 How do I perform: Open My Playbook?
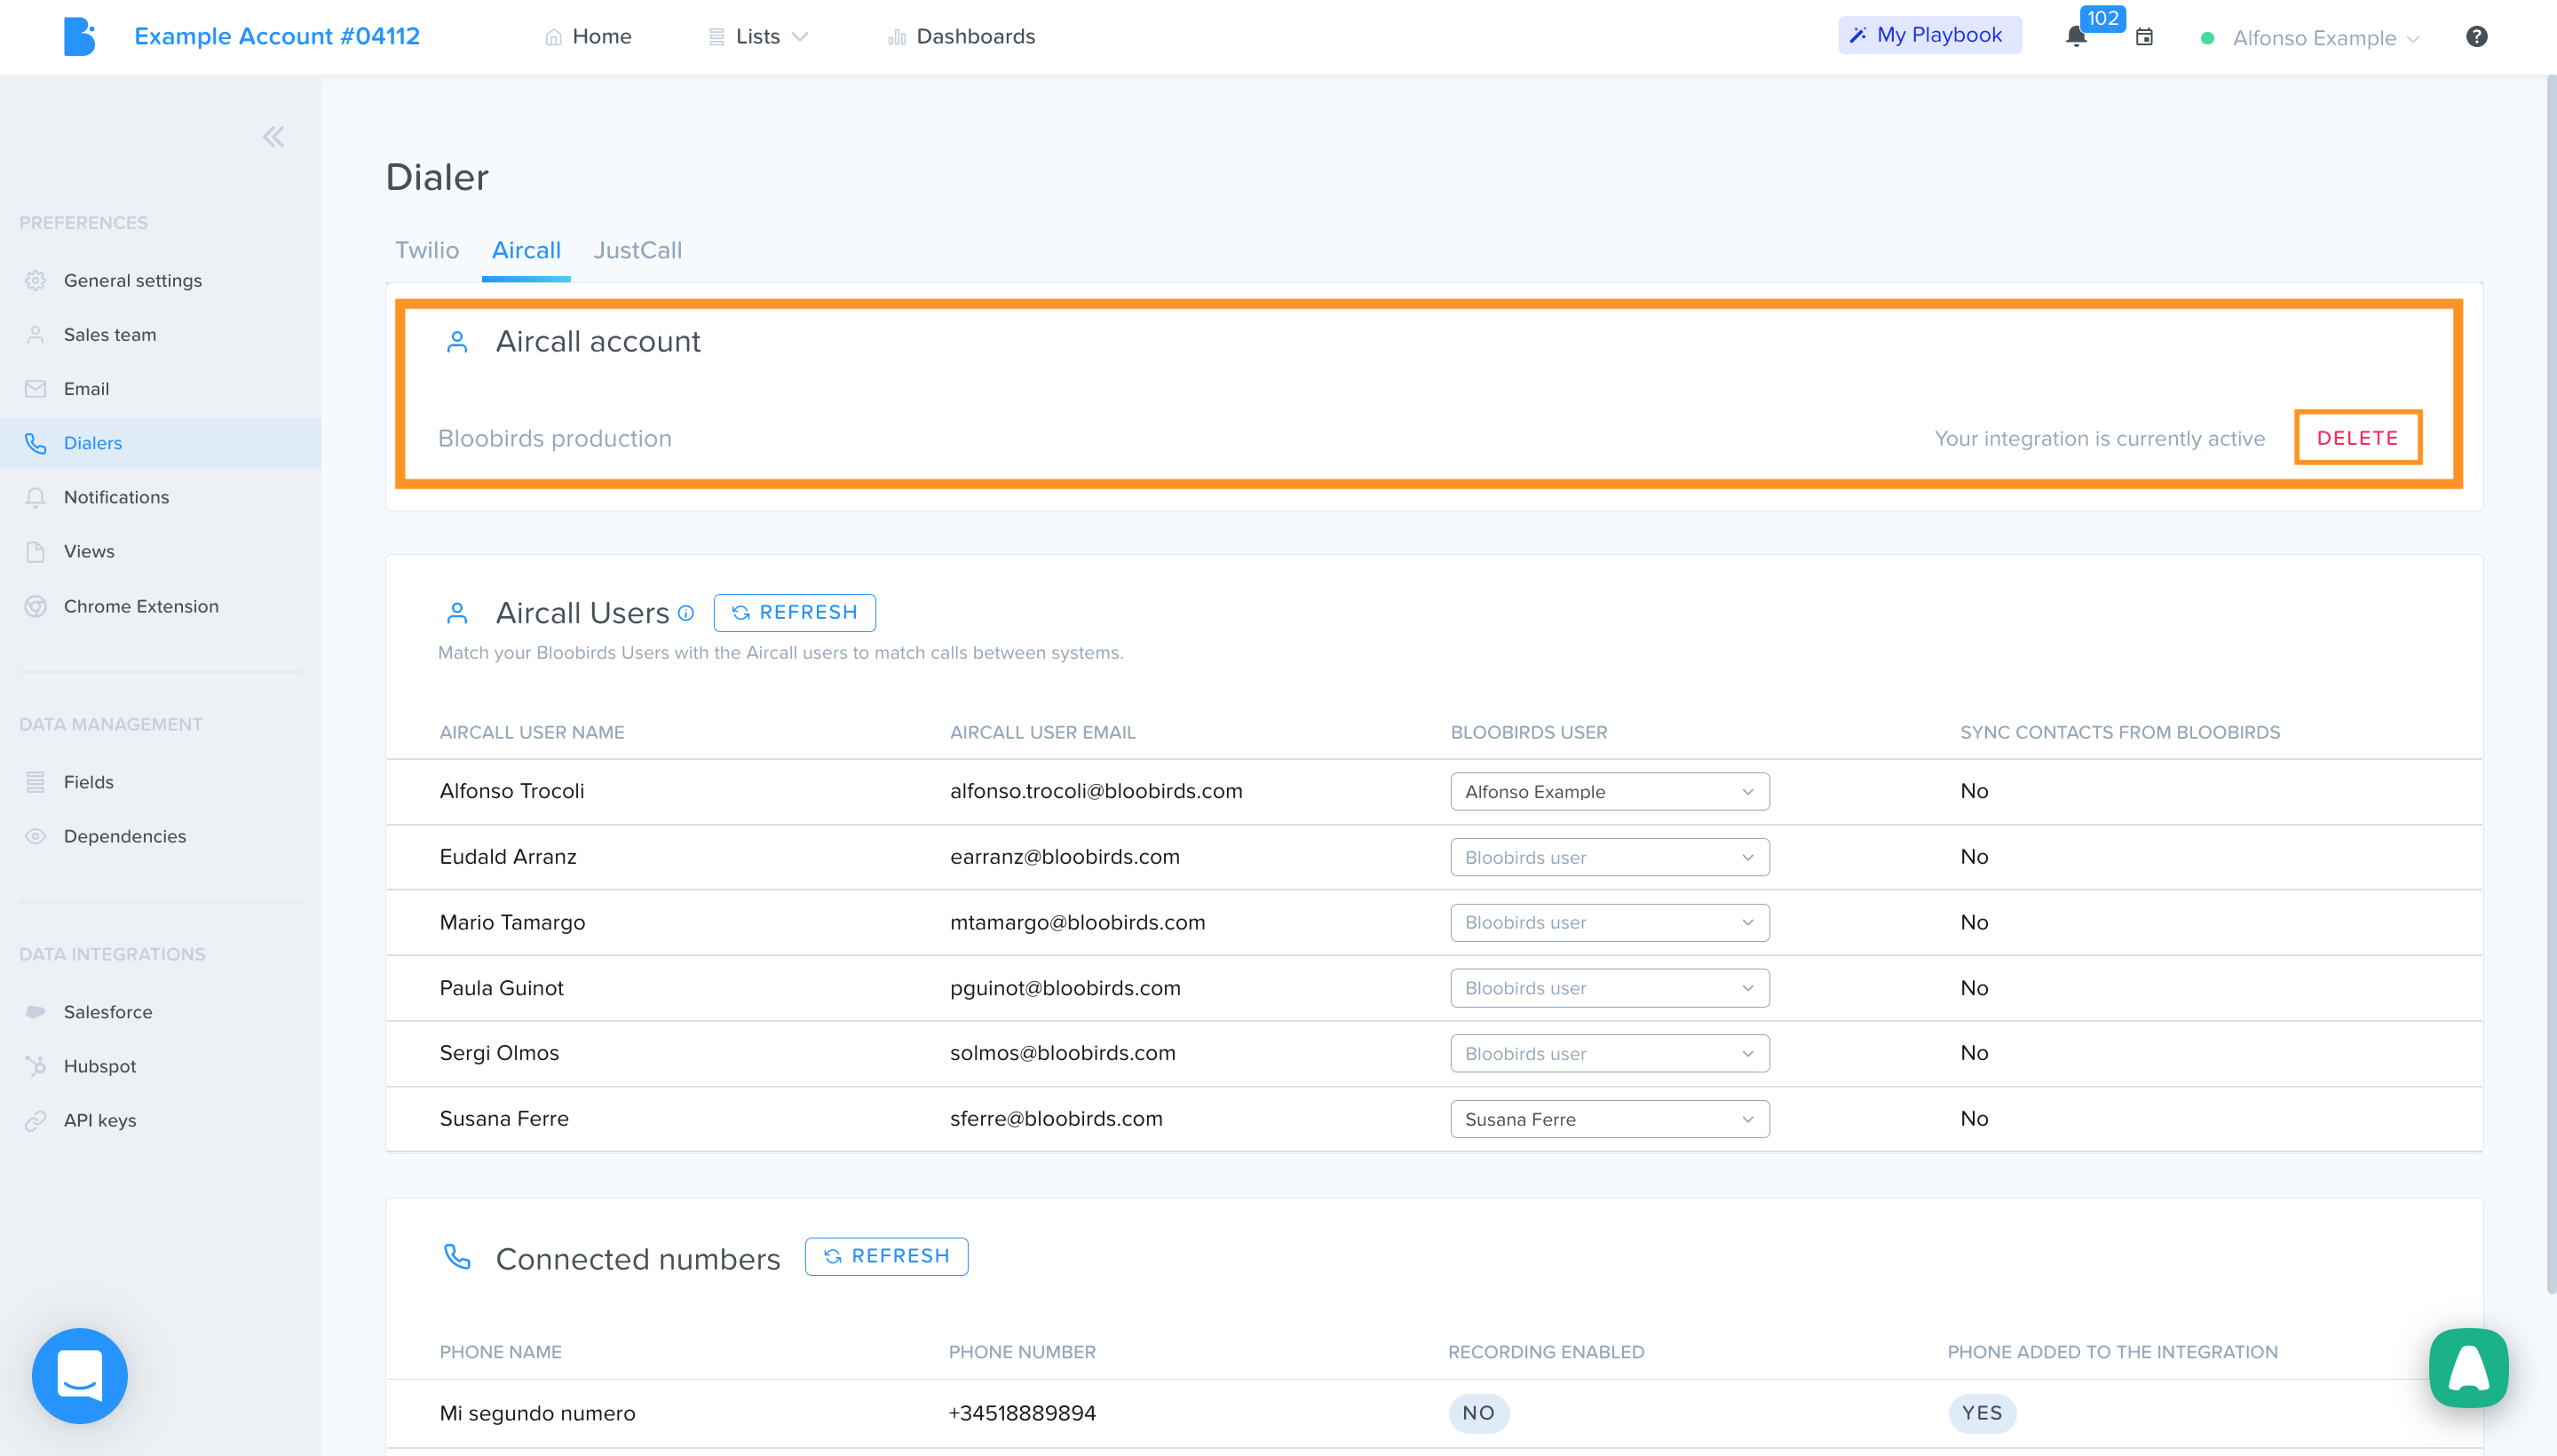click(1930, 35)
